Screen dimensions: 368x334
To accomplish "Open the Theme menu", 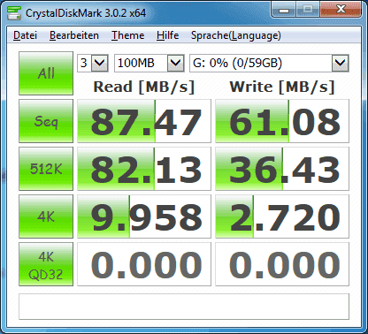I will pos(127,35).
